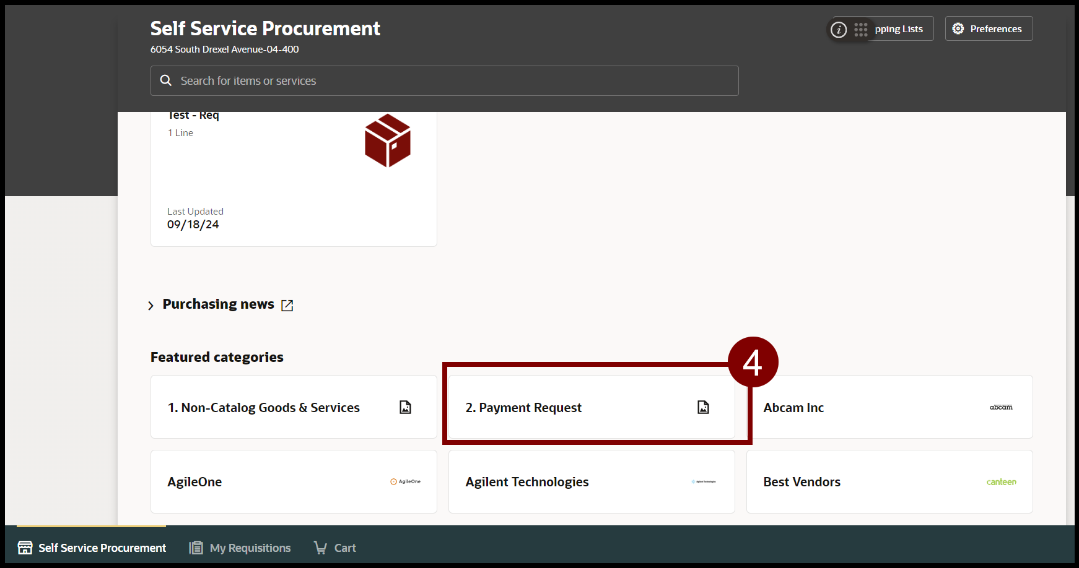Open the Agilent Technologies category card
The height and width of the screenshot is (568, 1079).
pos(591,481)
